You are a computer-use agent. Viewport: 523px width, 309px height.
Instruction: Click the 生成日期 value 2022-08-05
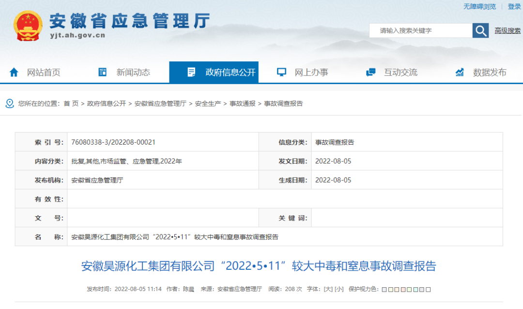(333, 180)
